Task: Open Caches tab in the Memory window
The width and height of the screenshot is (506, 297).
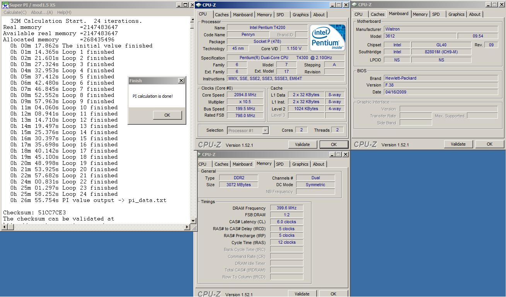Action: pyautogui.click(x=221, y=164)
